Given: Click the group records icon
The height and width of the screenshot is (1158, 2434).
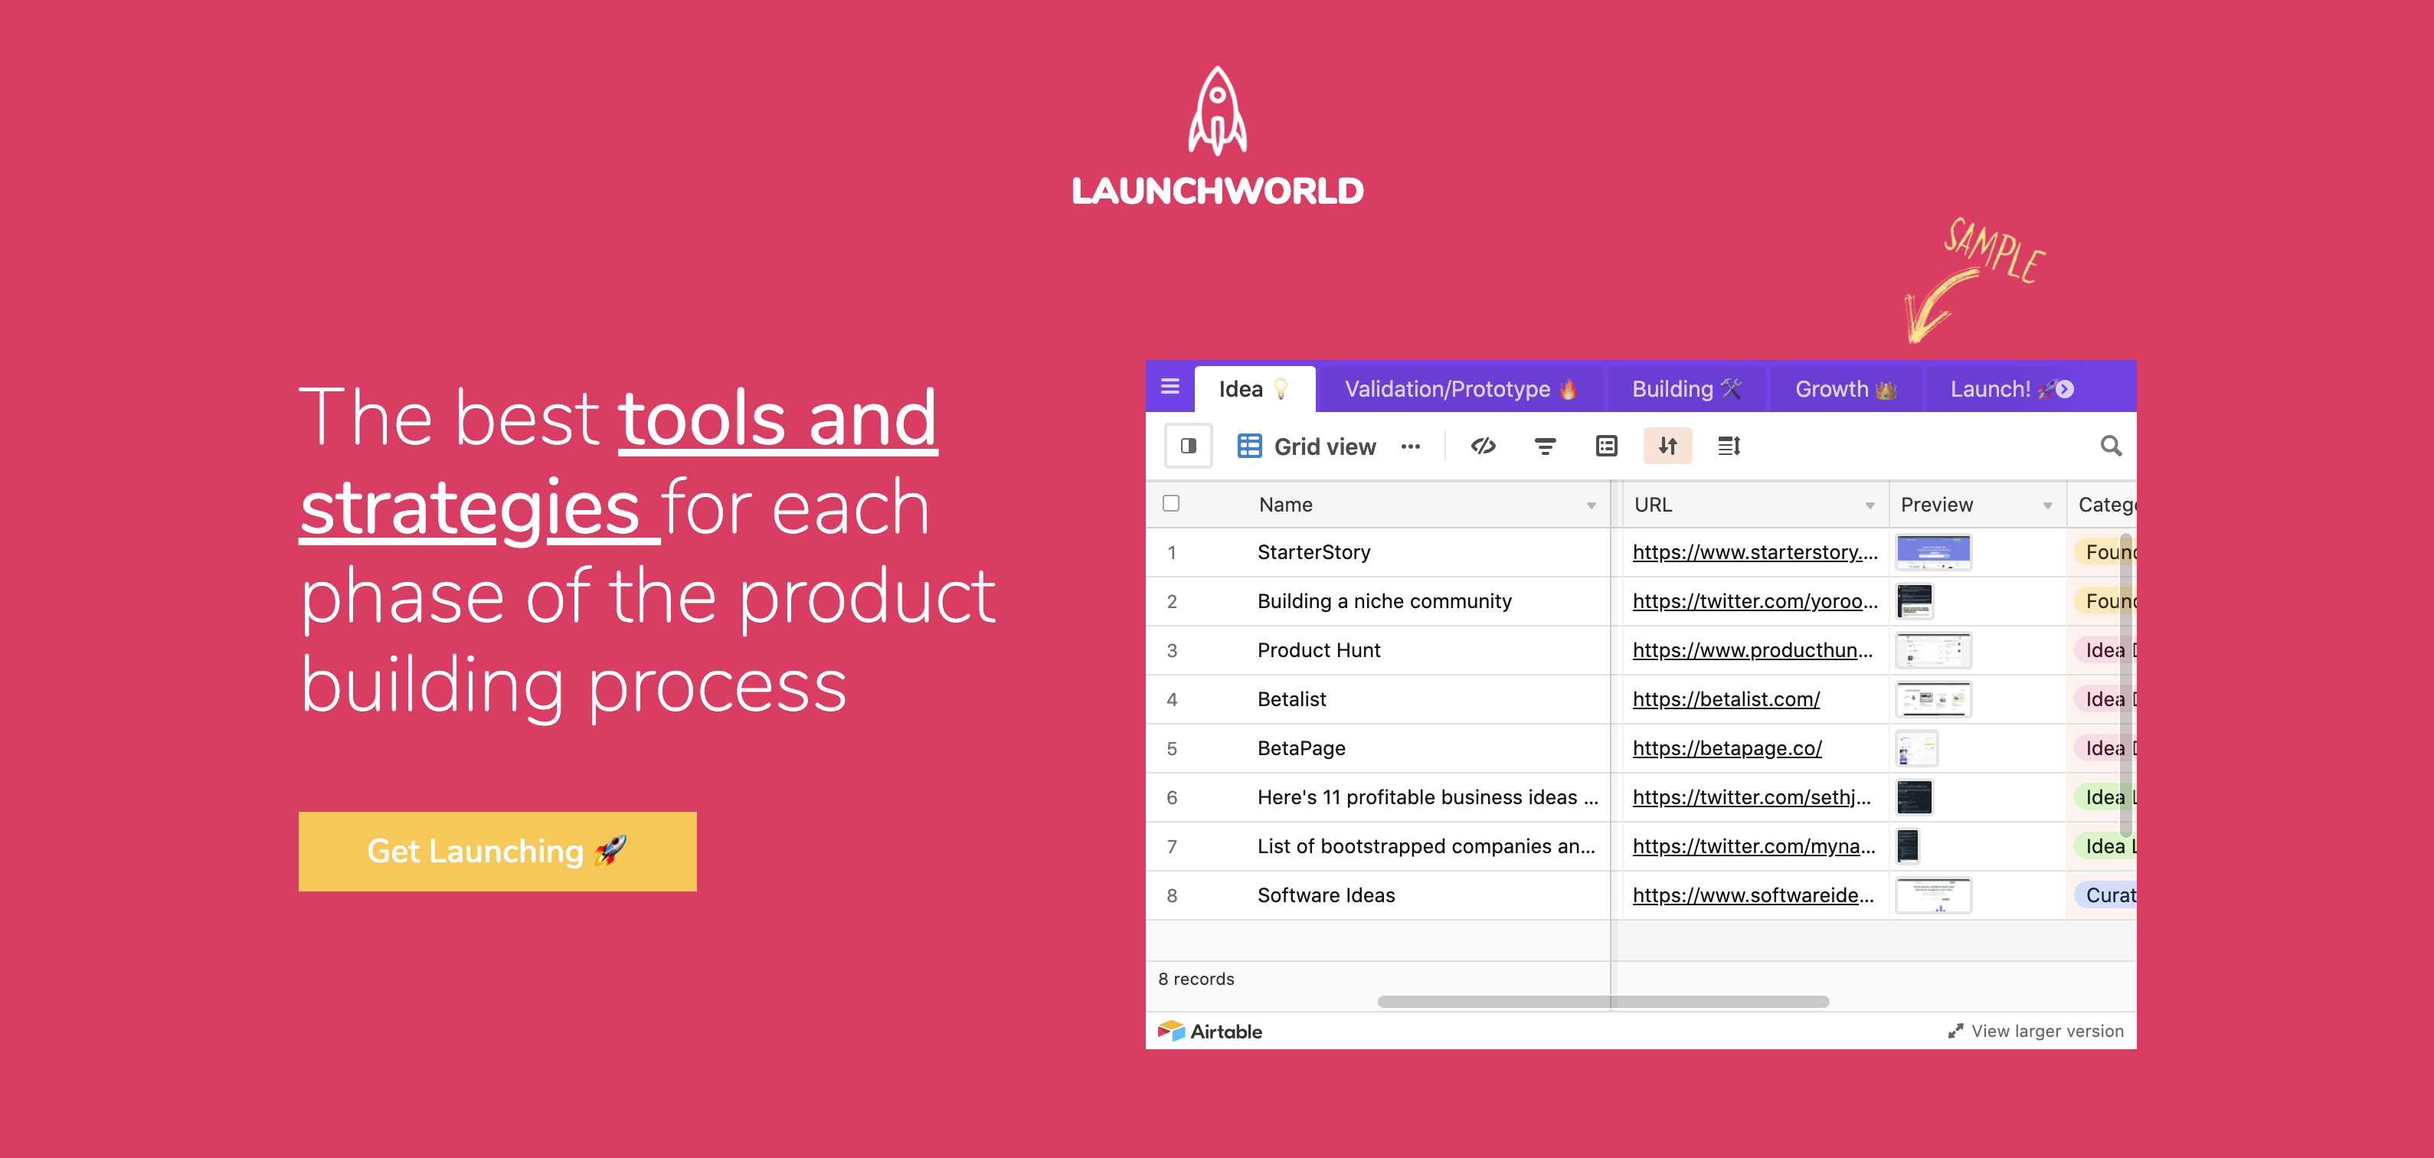Looking at the screenshot, I should (1606, 446).
